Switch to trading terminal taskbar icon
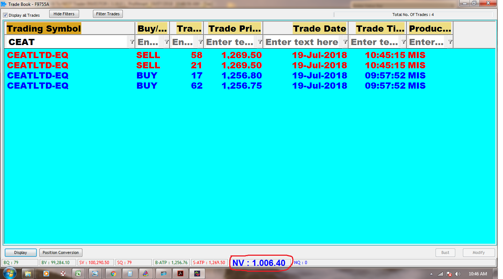 click(197, 274)
